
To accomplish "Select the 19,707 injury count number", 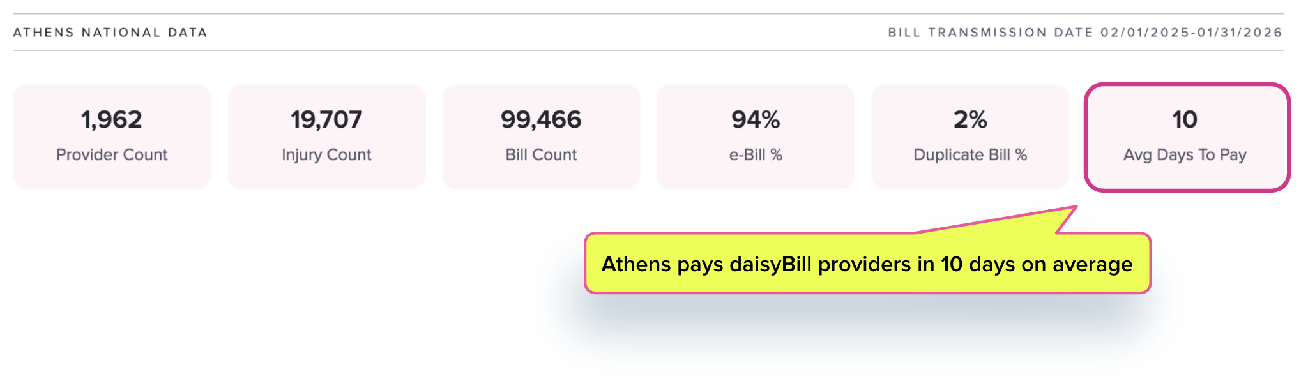I will [326, 119].
